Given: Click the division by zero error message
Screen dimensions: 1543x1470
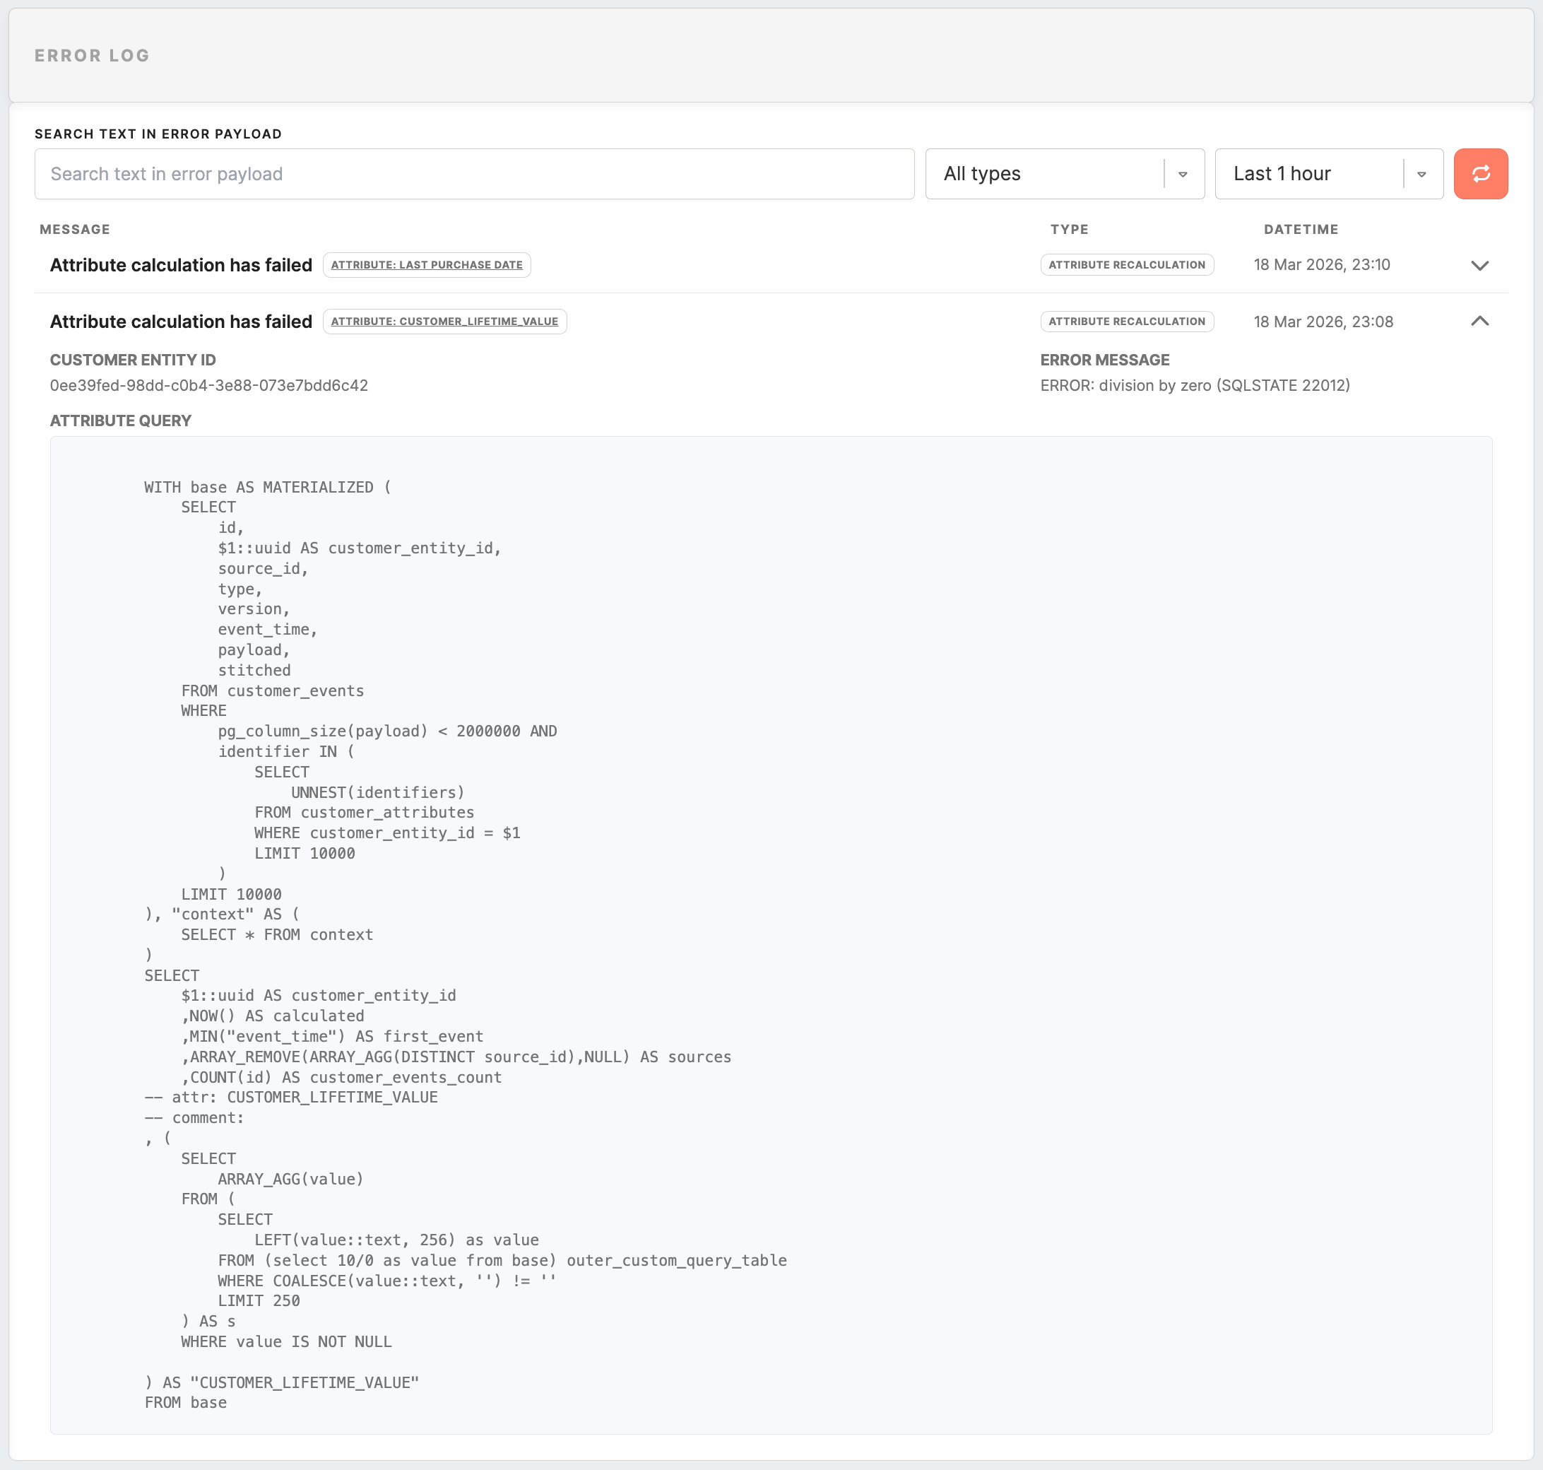Looking at the screenshot, I should [1195, 386].
